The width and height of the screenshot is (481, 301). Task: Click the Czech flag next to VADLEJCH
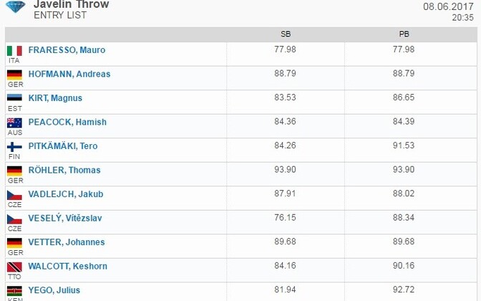coord(14,195)
